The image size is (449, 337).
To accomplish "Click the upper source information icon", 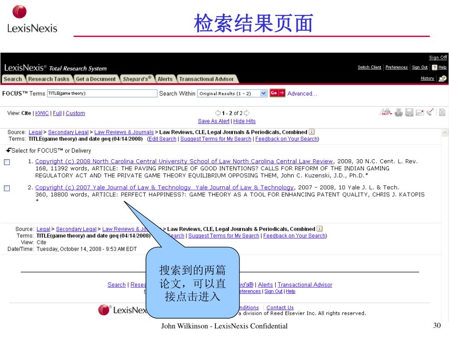I will [312, 132].
